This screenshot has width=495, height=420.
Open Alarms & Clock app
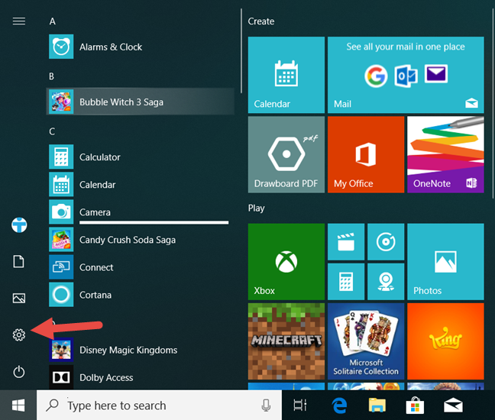(x=141, y=47)
